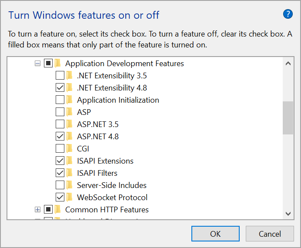Click folder icon beside ISAPI Filters

(69, 173)
